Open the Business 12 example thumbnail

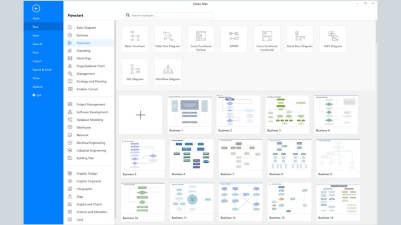pyautogui.click(x=240, y=202)
